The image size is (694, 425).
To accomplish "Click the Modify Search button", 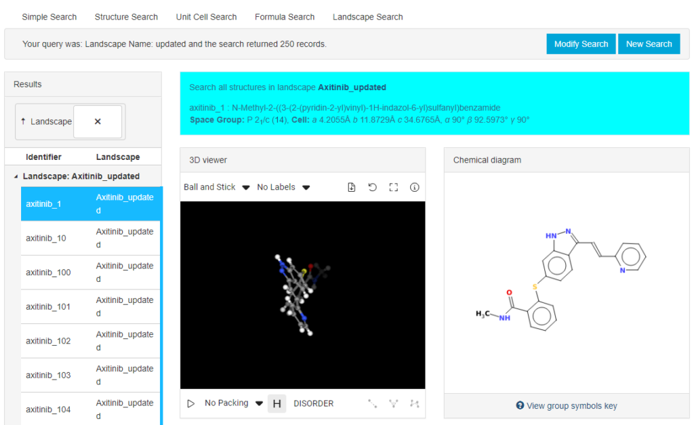I will tap(581, 44).
